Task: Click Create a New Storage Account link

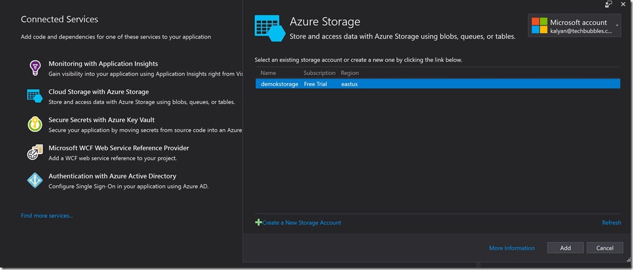Action: (x=302, y=223)
